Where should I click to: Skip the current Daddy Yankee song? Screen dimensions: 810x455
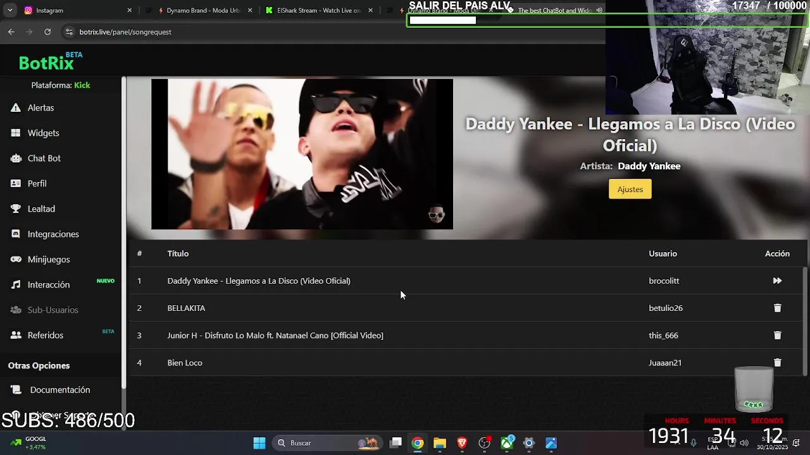pos(777,281)
